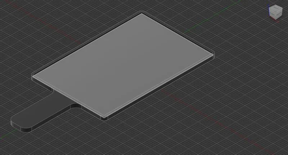
Task: Click the top face of the view cube
Action: click(x=275, y=8)
